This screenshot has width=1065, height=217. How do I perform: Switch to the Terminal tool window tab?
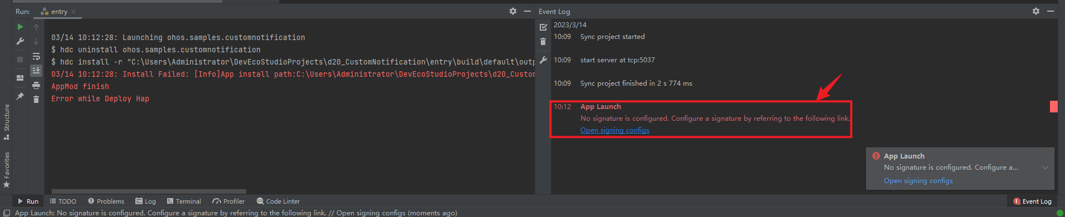coord(184,201)
